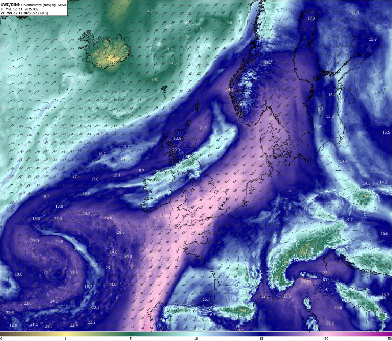Click the 23.8 value inside the cyclone spiral
Screen dimensions: 392x341
(74, 273)
